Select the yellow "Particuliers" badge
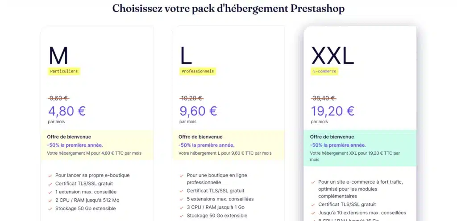This screenshot has height=221, width=457. (x=64, y=71)
